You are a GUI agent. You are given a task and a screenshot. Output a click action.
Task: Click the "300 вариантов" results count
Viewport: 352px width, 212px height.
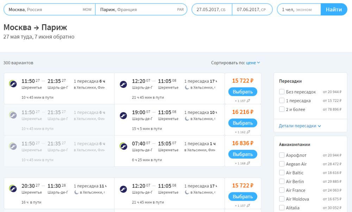point(18,63)
